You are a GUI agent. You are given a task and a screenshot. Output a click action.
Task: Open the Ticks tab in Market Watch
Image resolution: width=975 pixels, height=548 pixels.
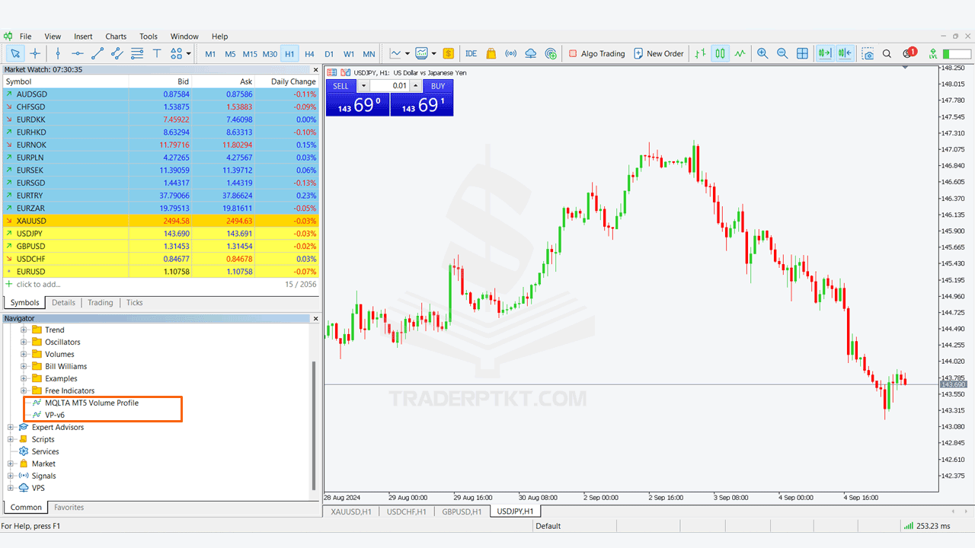pos(134,302)
